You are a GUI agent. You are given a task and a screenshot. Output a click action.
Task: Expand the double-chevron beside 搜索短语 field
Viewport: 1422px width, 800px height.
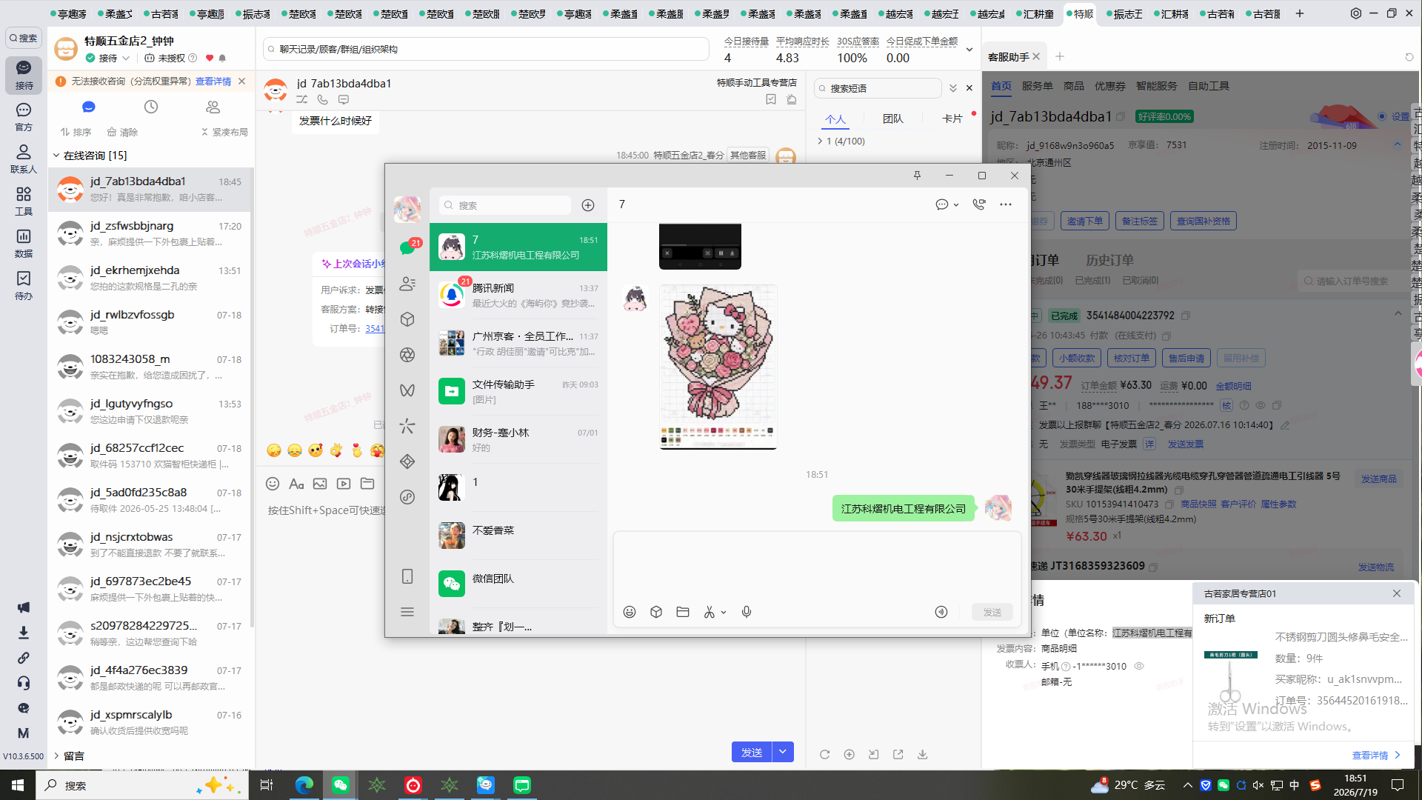coord(953,88)
